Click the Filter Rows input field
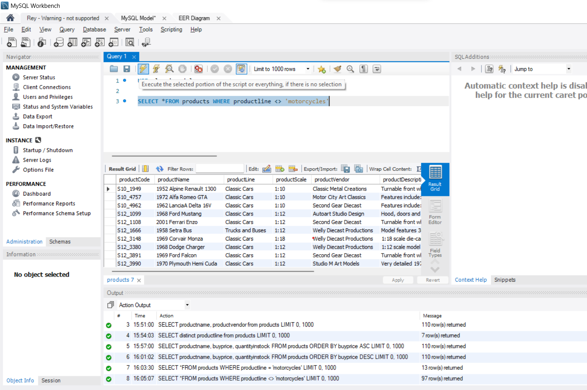The image size is (587, 390). pos(220,169)
